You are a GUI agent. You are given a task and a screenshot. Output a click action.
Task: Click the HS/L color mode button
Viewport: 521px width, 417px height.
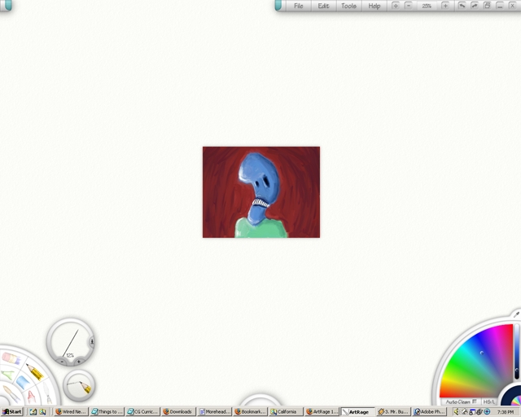[489, 402]
